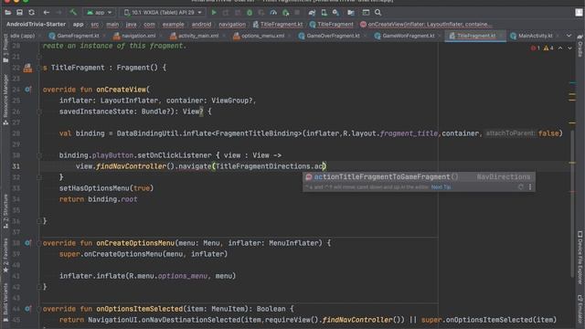585x329 pixels.
Task: Click line number 31 in the gutter
Action: 16,166
